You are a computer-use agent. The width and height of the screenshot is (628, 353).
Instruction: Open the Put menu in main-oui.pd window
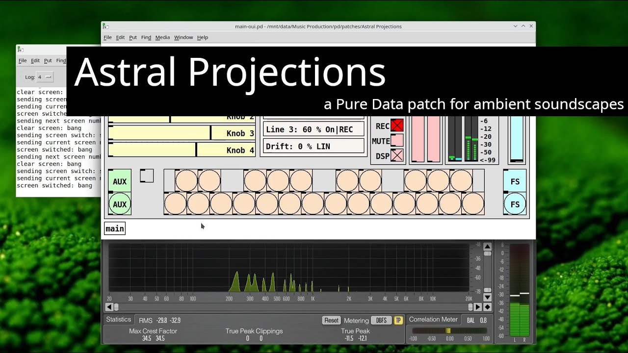[133, 37]
